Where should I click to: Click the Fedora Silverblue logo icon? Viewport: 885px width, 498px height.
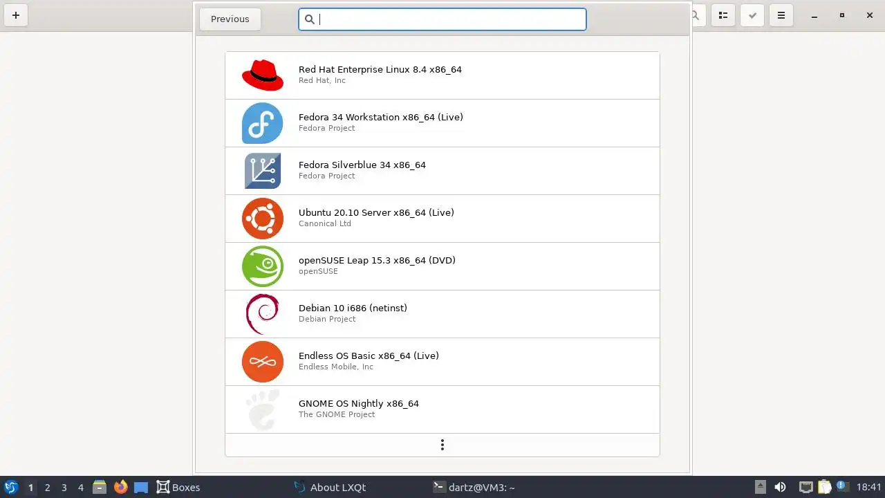tap(263, 171)
